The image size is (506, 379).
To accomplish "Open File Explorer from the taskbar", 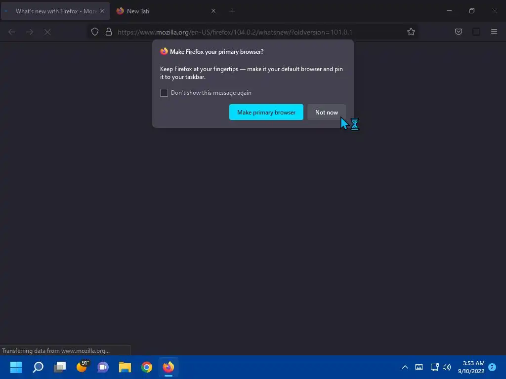I will coord(125,367).
